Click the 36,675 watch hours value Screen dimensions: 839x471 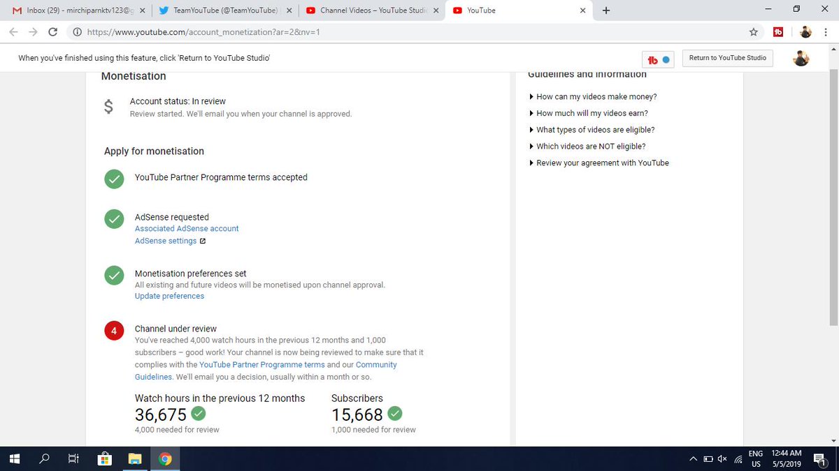pos(161,415)
